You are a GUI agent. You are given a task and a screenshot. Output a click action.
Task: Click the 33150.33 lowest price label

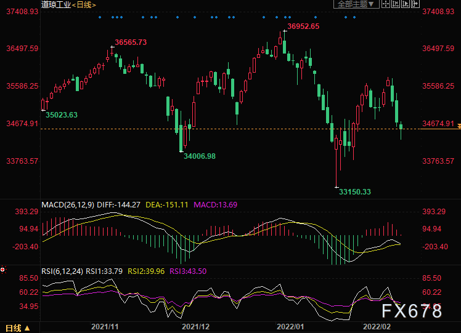click(355, 192)
